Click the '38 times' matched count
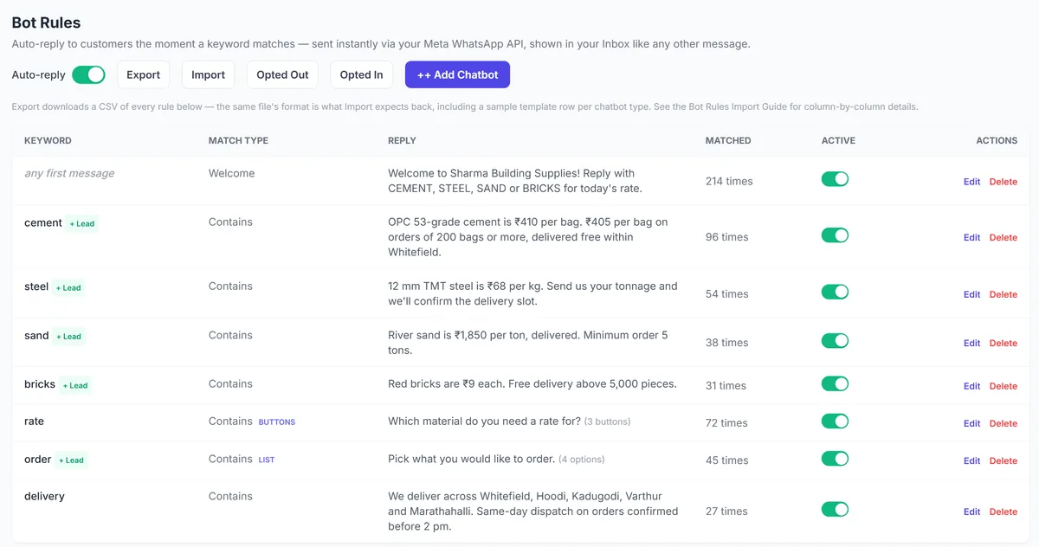The width and height of the screenshot is (1039, 547). [x=726, y=343]
